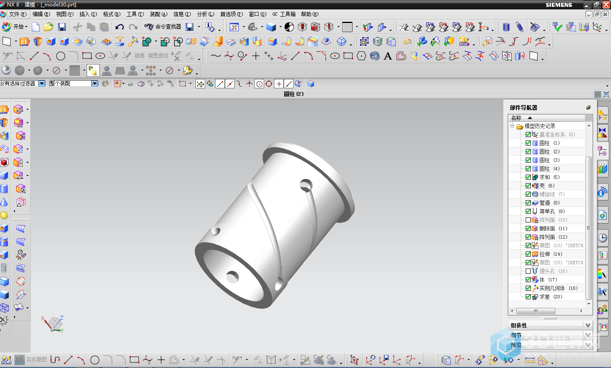Open the 文件(F) menu

coord(17,14)
